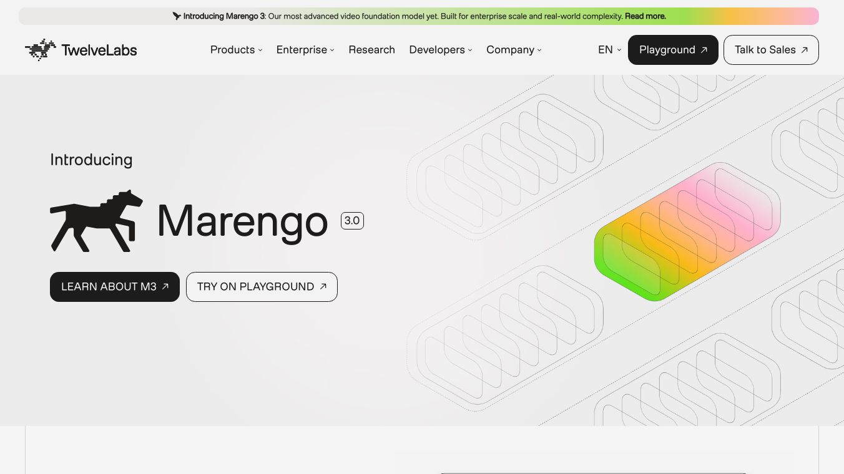Expand the Company chevron
Image resolution: width=844 pixels, height=474 pixels.
(x=539, y=50)
